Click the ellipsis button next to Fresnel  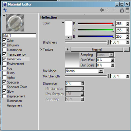pos(126,49)
